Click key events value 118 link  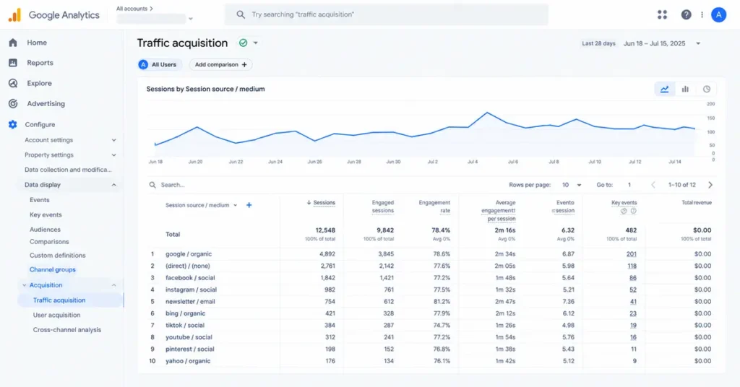coord(632,266)
